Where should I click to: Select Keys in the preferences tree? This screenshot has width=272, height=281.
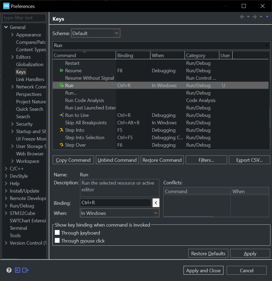pyautogui.click(x=21, y=72)
